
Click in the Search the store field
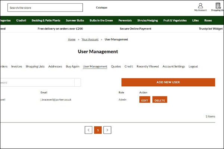coord(45,7)
